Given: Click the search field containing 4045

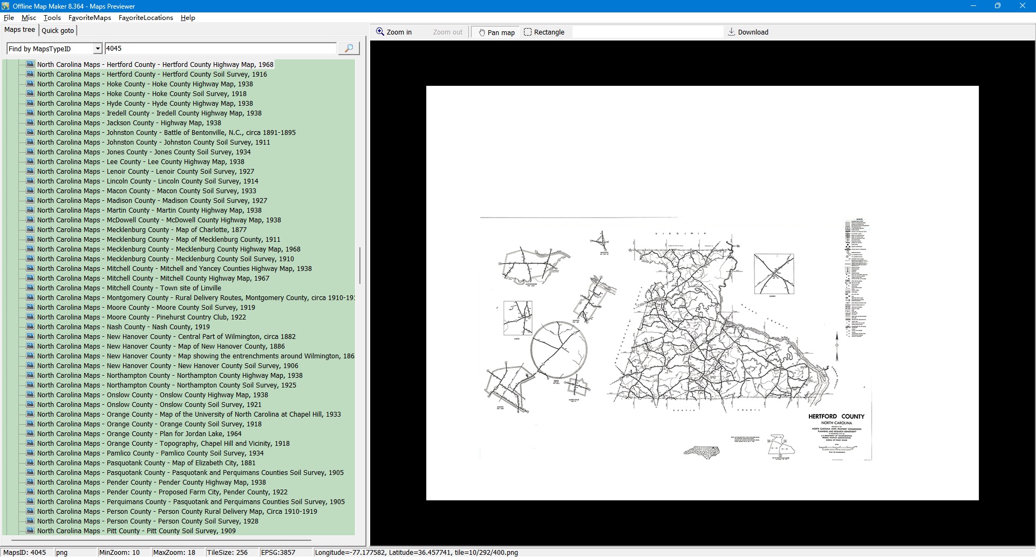Looking at the screenshot, I should point(220,49).
